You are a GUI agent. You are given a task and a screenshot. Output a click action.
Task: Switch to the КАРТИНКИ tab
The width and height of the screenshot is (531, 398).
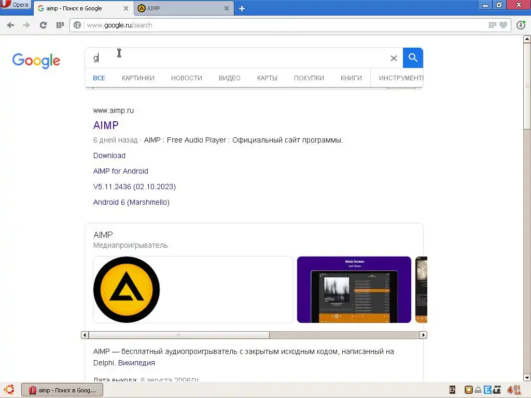tap(138, 78)
